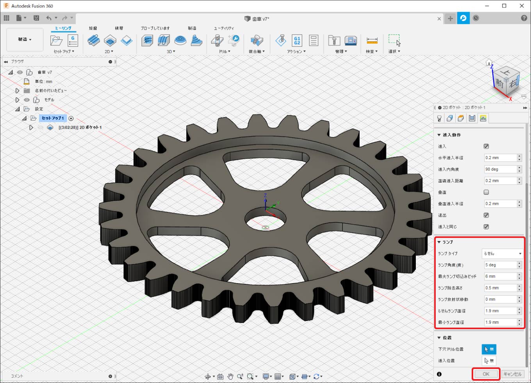Select the ユーティリティ ribbon tab
The width and height of the screenshot is (531, 383).
[224, 28]
